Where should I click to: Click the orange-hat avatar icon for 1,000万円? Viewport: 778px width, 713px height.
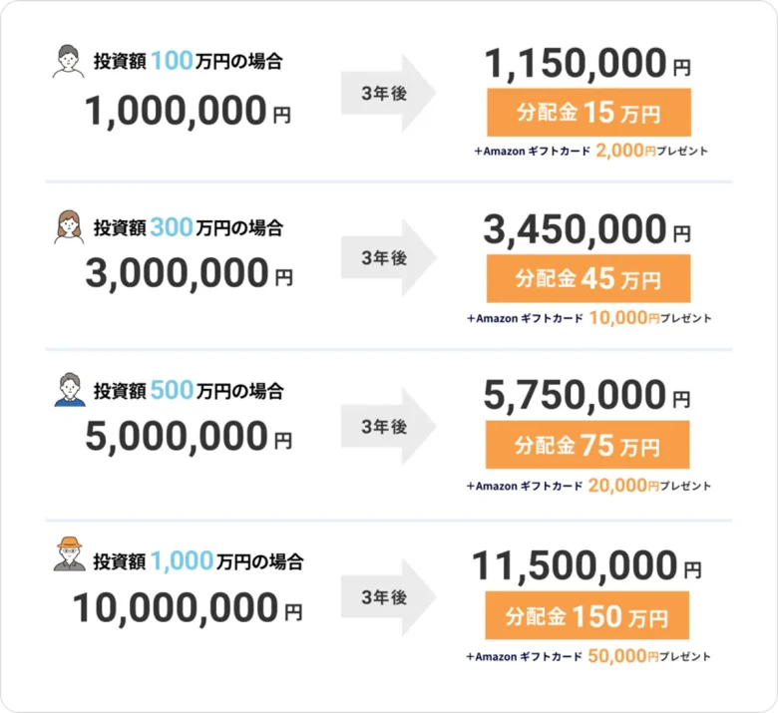coord(68,554)
